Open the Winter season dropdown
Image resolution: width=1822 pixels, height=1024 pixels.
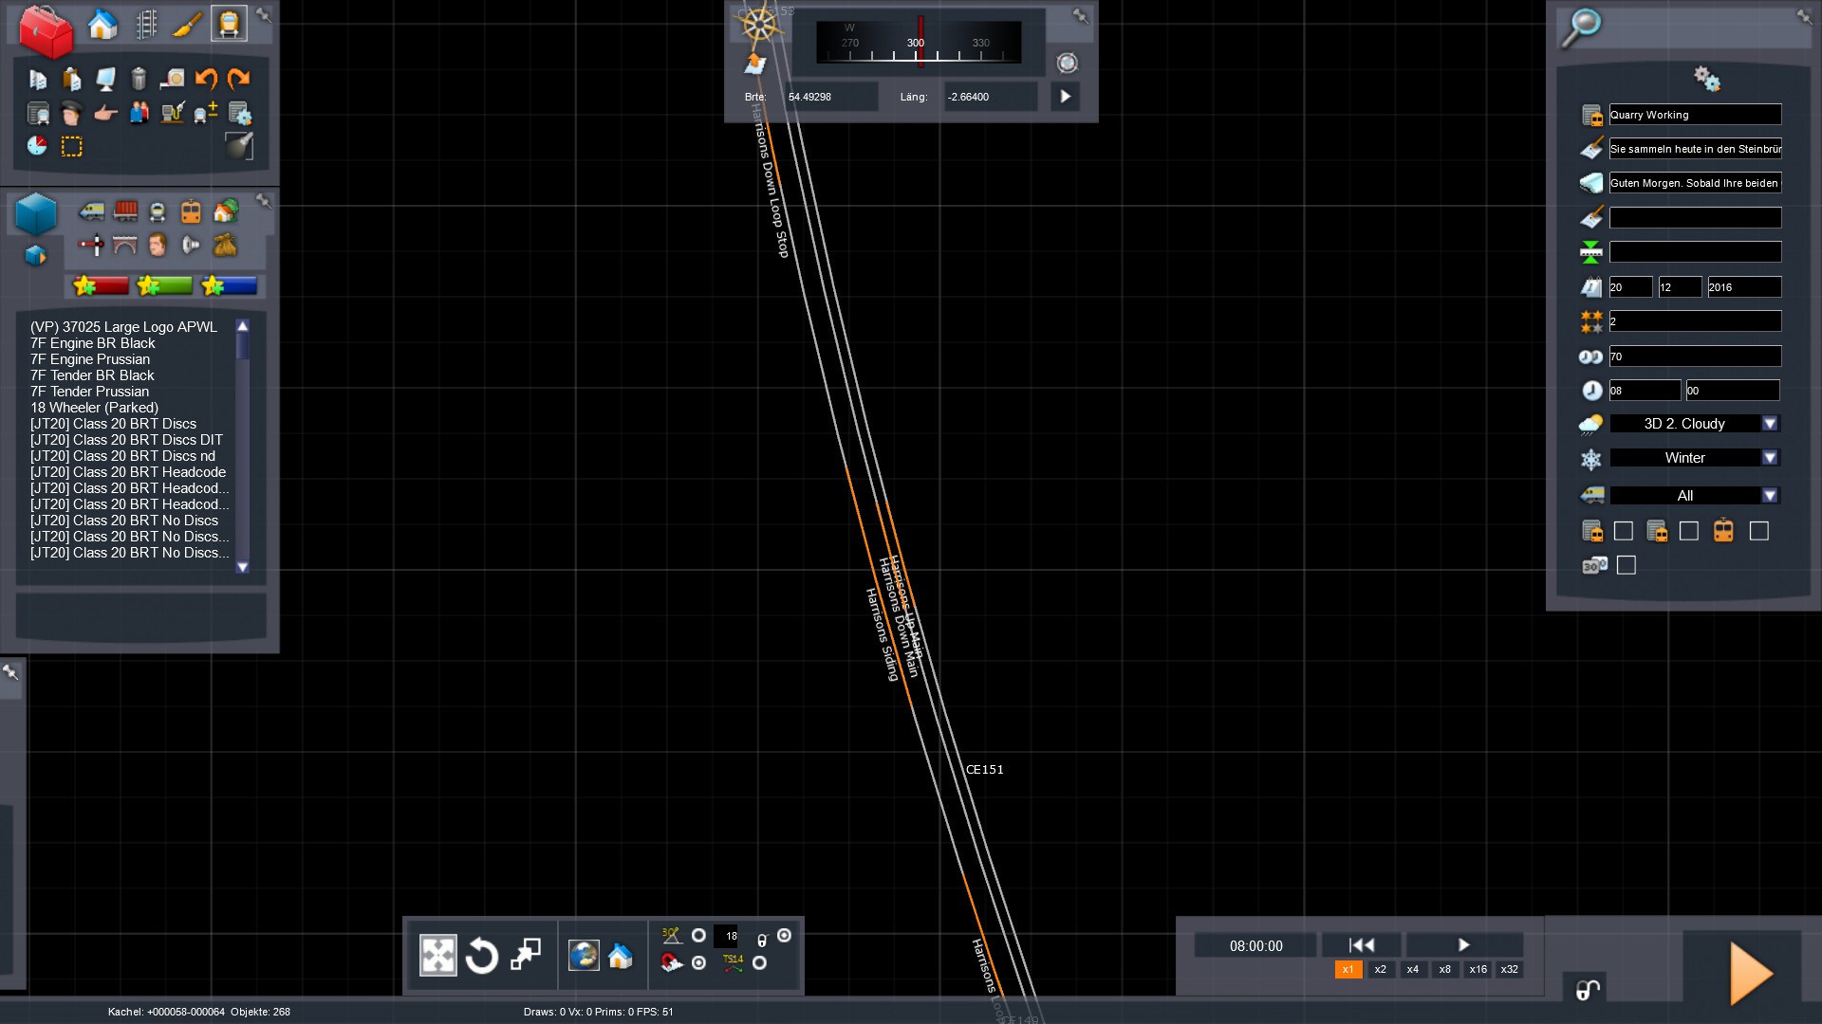1770,458
